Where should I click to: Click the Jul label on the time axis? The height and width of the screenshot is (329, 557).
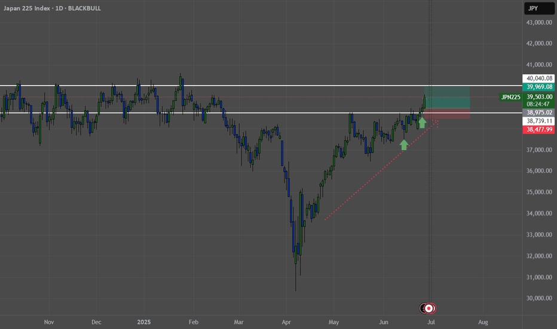point(431,322)
